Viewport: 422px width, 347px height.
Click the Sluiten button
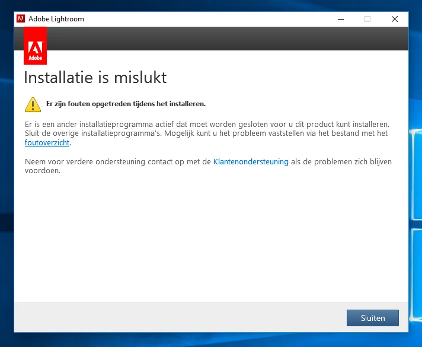pos(372,318)
